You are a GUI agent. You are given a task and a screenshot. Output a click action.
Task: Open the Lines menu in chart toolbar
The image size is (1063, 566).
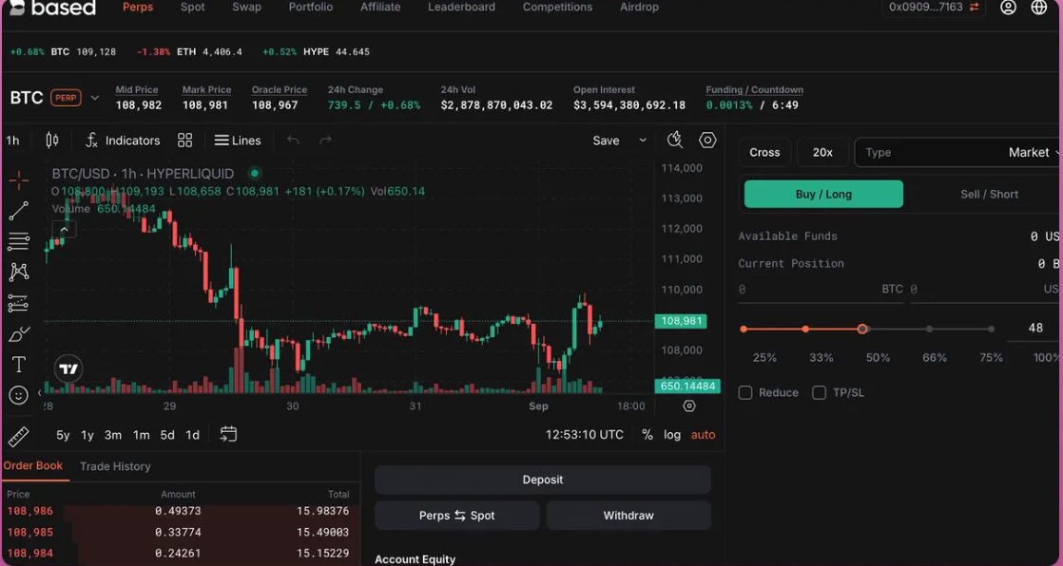(238, 141)
